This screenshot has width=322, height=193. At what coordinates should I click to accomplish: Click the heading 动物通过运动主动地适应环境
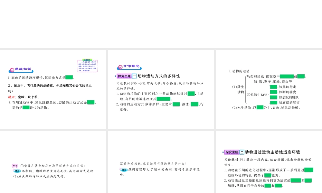[x=272, y=152]
